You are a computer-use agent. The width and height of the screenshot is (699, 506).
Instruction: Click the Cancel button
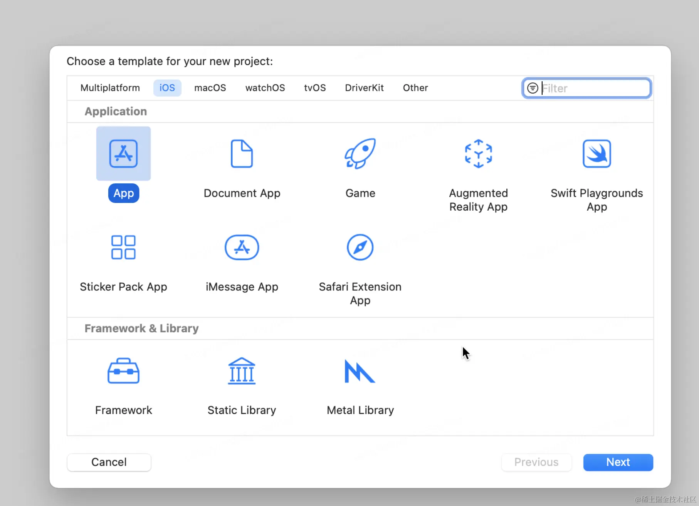coord(109,462)
